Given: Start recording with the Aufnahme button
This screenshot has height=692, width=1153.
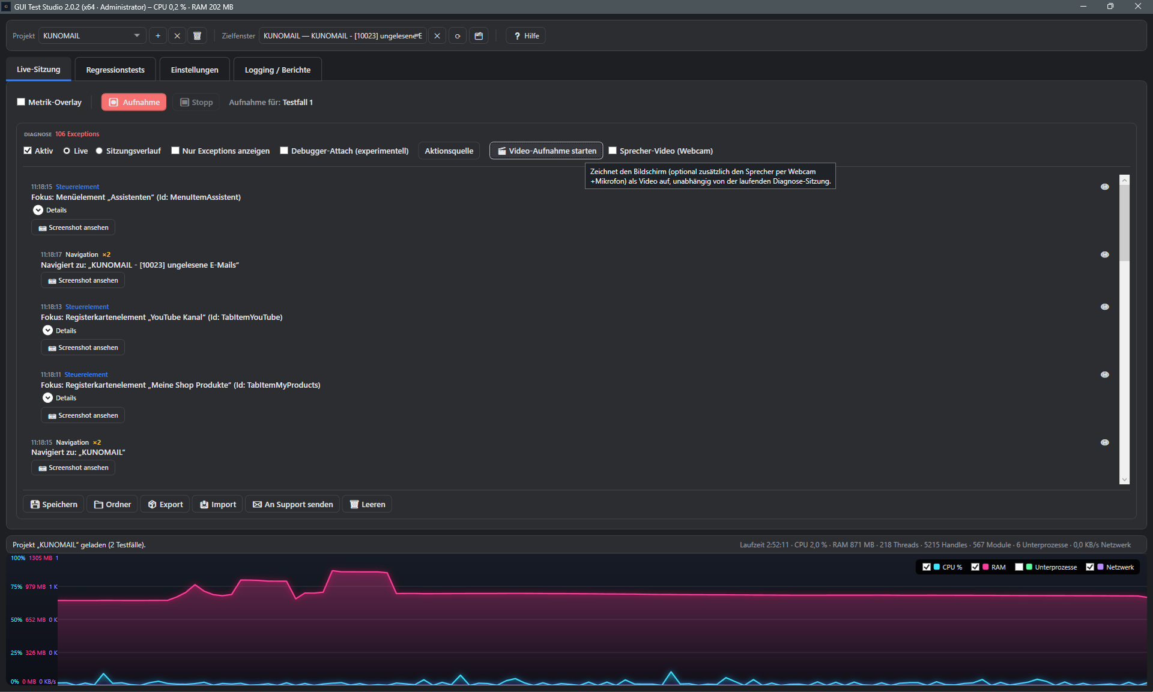Looking at the screenshot, I should click(134, 102).
